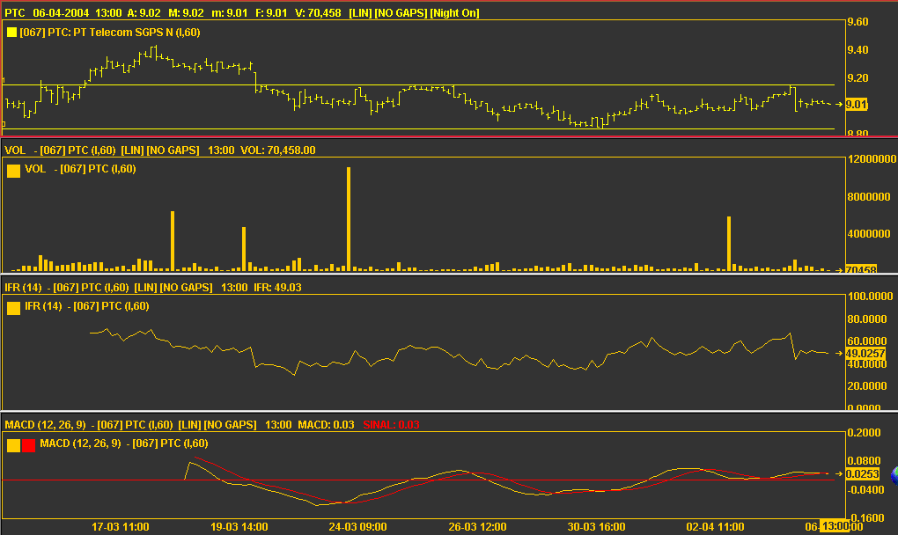Click the 'IFR: 49.03' readout

point(277,287)
